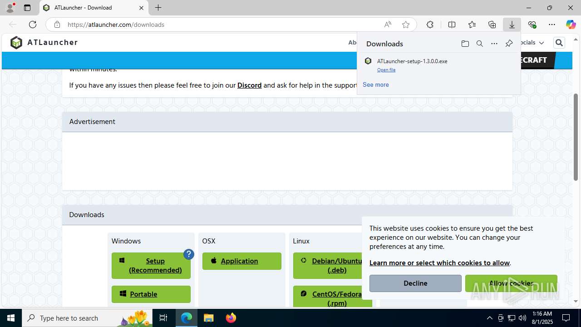Refresh the current page

[33, 25]
